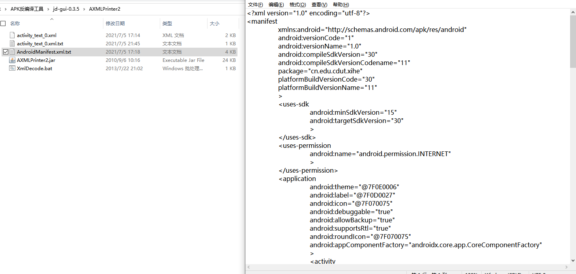Uncheck the AndroidManifest.xml.txt row checkbox
This screenshot has width=576, height=274.
[x=6, y=52]
